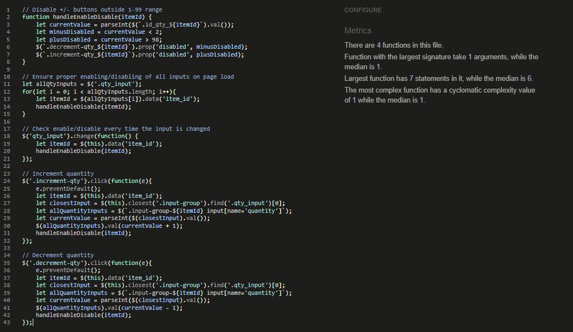Open the CONFIGURE link
Viewport: 573px width, 332px height.
tap(363, 10)
